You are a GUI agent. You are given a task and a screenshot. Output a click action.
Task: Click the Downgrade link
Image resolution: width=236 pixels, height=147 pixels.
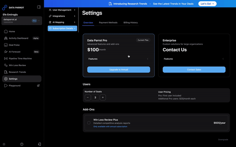[223, 140]
